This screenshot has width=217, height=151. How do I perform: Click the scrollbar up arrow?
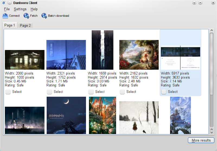[x=212, y=31]
